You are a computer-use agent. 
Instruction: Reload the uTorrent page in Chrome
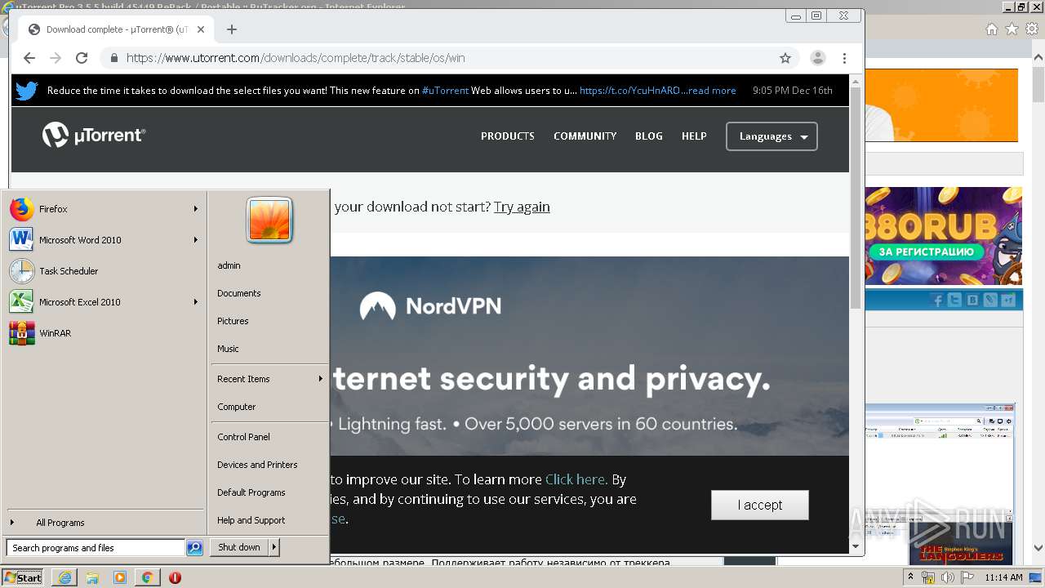[82, 58]
